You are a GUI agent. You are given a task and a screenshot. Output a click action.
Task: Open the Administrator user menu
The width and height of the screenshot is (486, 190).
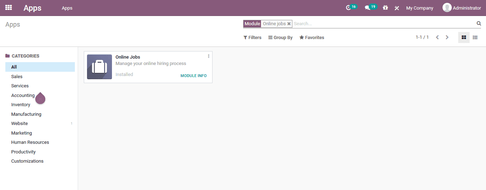(x=462, y=8)
